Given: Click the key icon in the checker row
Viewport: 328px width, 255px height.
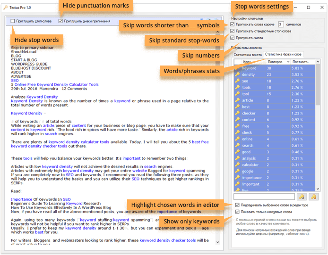Looking at the screenshot, I should click(237, 113).
